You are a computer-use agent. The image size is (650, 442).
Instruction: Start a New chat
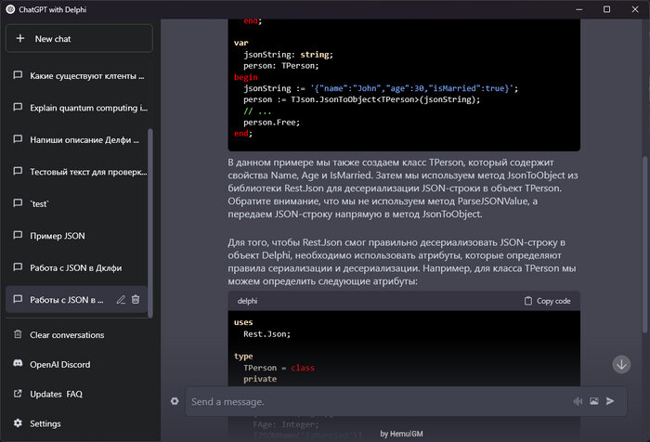pyautogui.click(x=79, y=39)
